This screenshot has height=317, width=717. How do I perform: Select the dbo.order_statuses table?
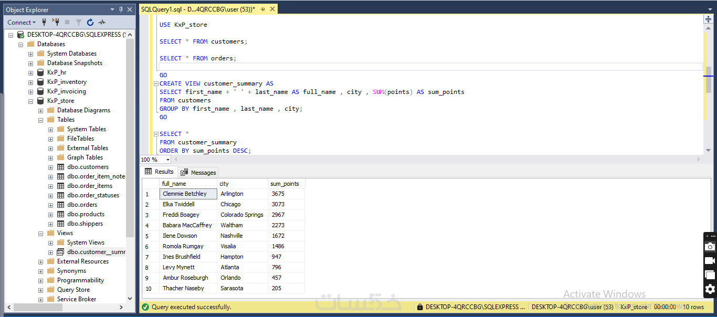coord(93,195)
